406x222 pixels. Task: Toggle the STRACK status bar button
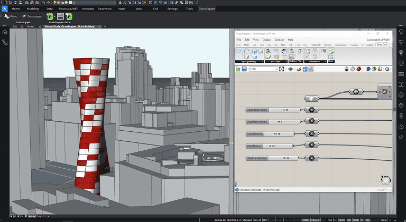tap(315, 220)
